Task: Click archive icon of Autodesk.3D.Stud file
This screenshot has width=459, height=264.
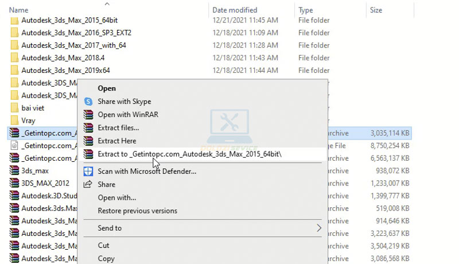Action: pyautogui.click(x=14, y=196)
